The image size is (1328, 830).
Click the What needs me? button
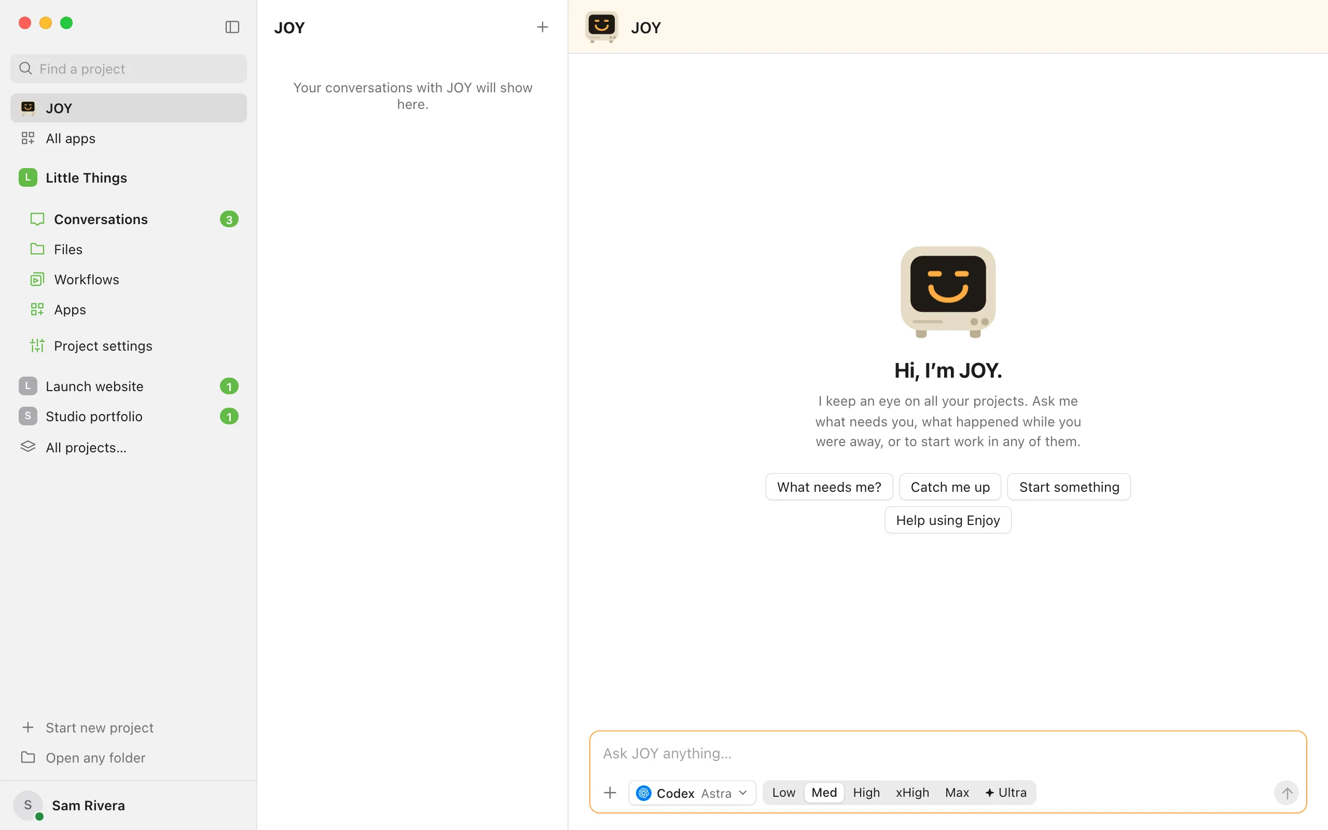828,487
